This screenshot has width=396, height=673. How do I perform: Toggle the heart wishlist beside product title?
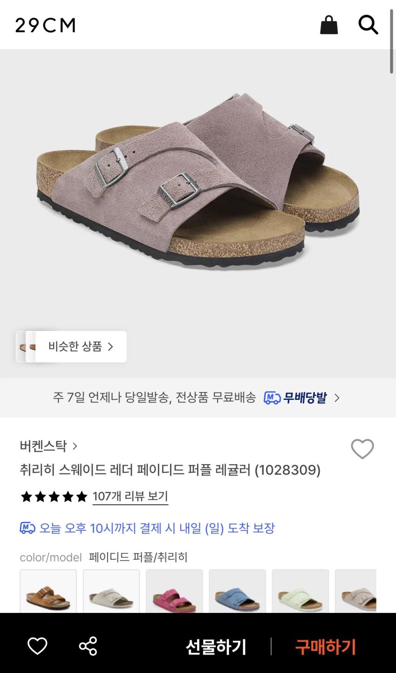click(362, 449)
